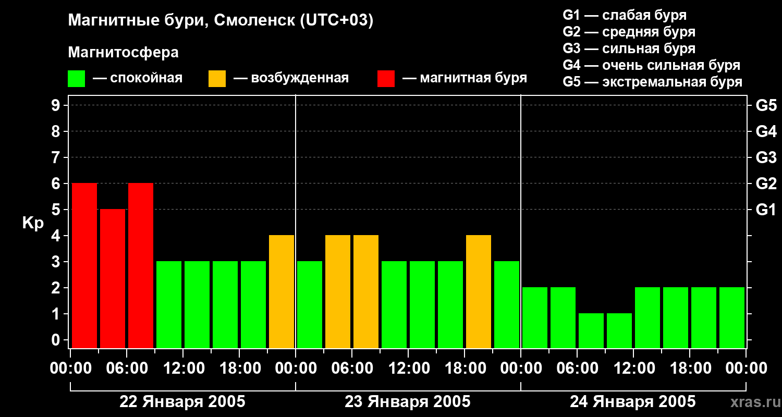Click the green 'спокойная' legend swatch
The width and height of the screenshot is (782, 417).
[x=76, y=79]
